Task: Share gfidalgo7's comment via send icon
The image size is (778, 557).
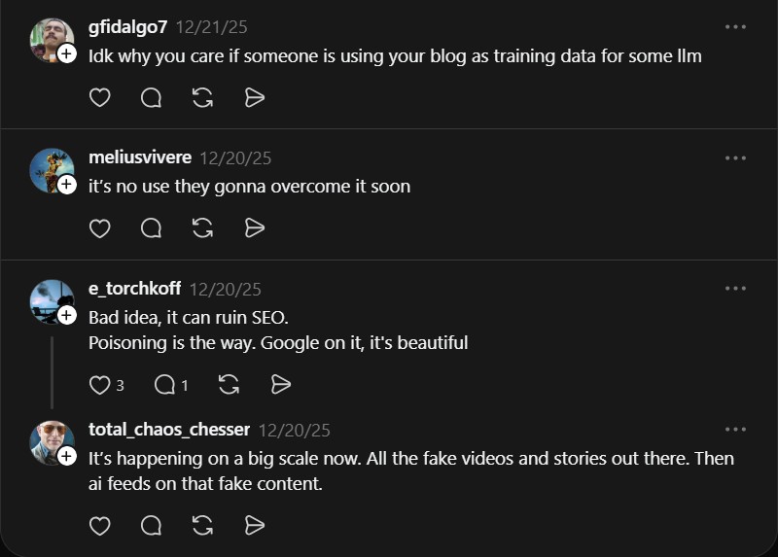Action: click(255, 97)
